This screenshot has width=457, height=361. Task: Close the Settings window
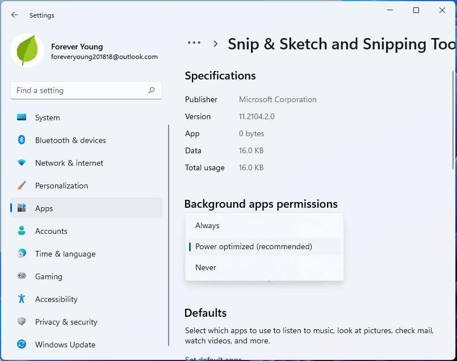coord(442,10)
